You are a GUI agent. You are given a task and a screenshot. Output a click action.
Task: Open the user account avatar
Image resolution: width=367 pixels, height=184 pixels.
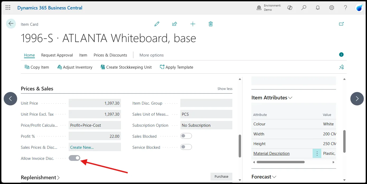359,8
